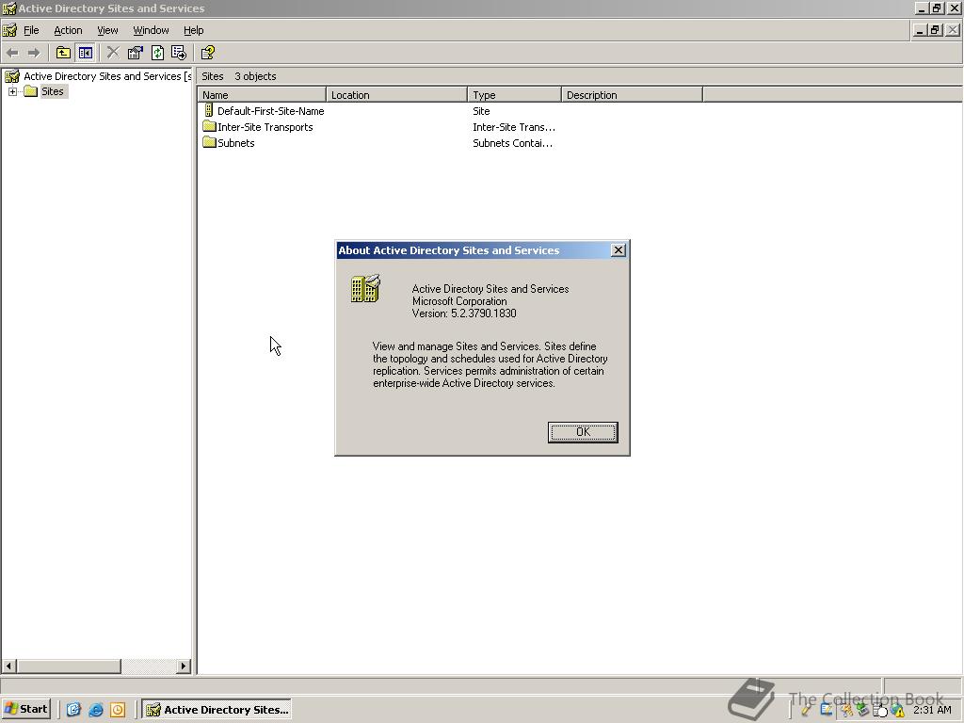Click the Show Desktop quick launch icon
This screenshot has height=723, width=964.
[73, 710]
